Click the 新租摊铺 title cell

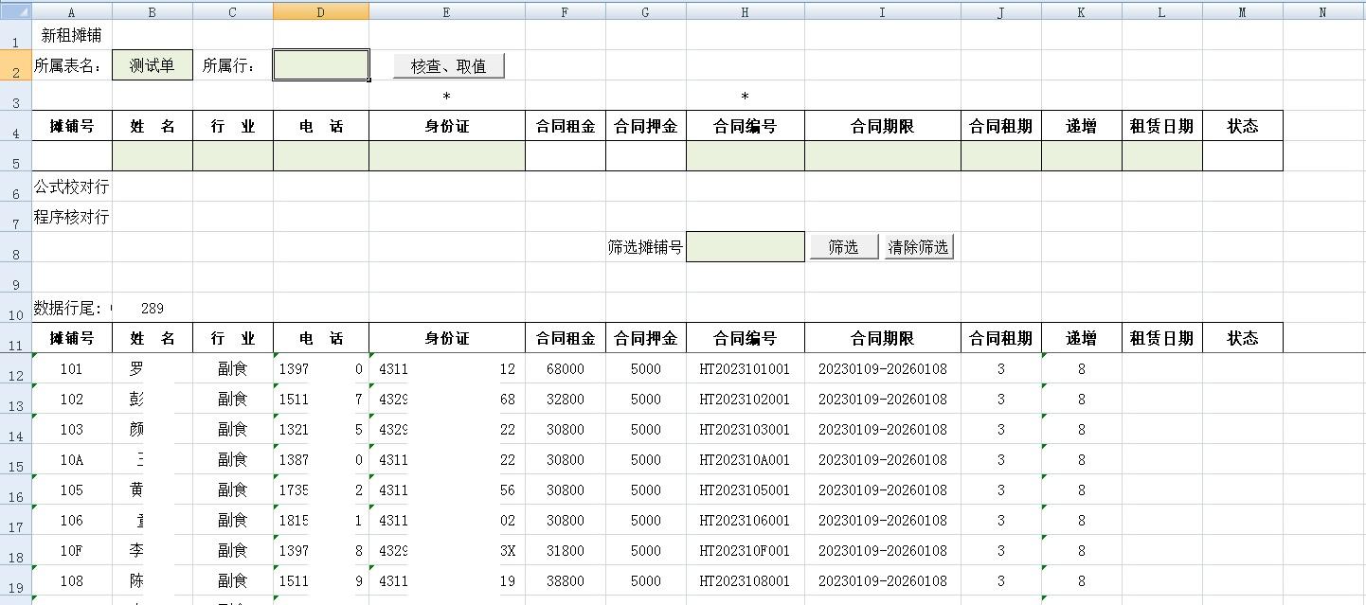click(x=72, y=35)
